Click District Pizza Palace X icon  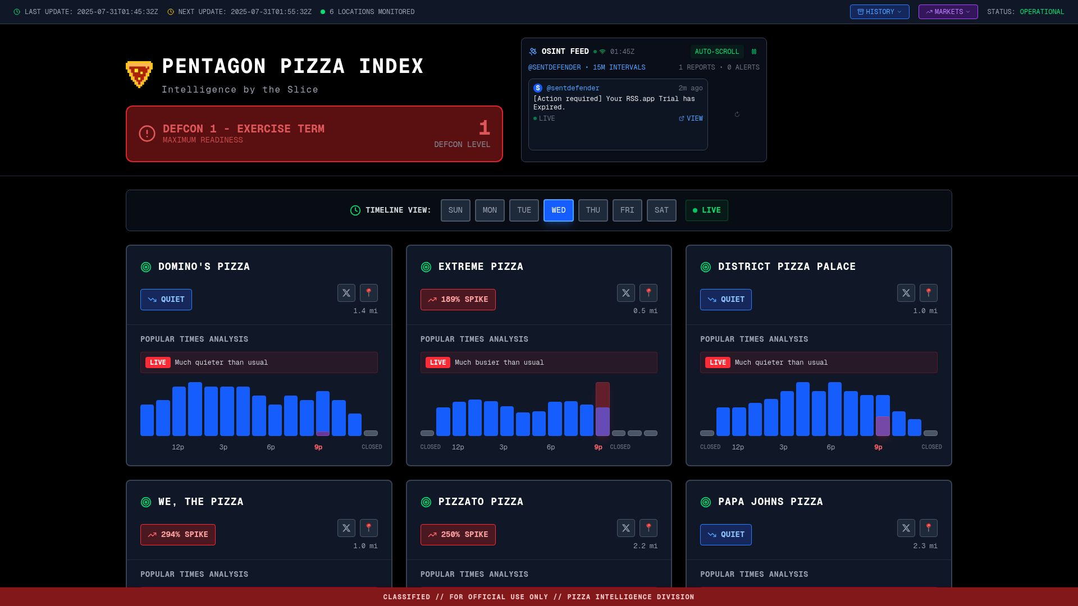906,293
